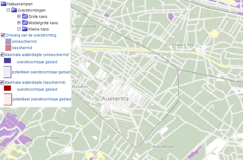Click the Grote kans folder icon
The height and width of the screenshot is (160, 243).
tap(25, 16)
